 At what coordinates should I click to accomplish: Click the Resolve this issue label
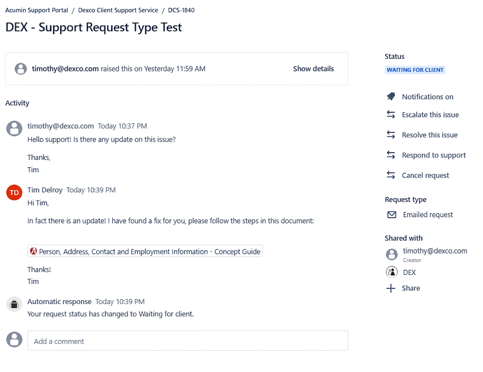click(x=430, y=135)
